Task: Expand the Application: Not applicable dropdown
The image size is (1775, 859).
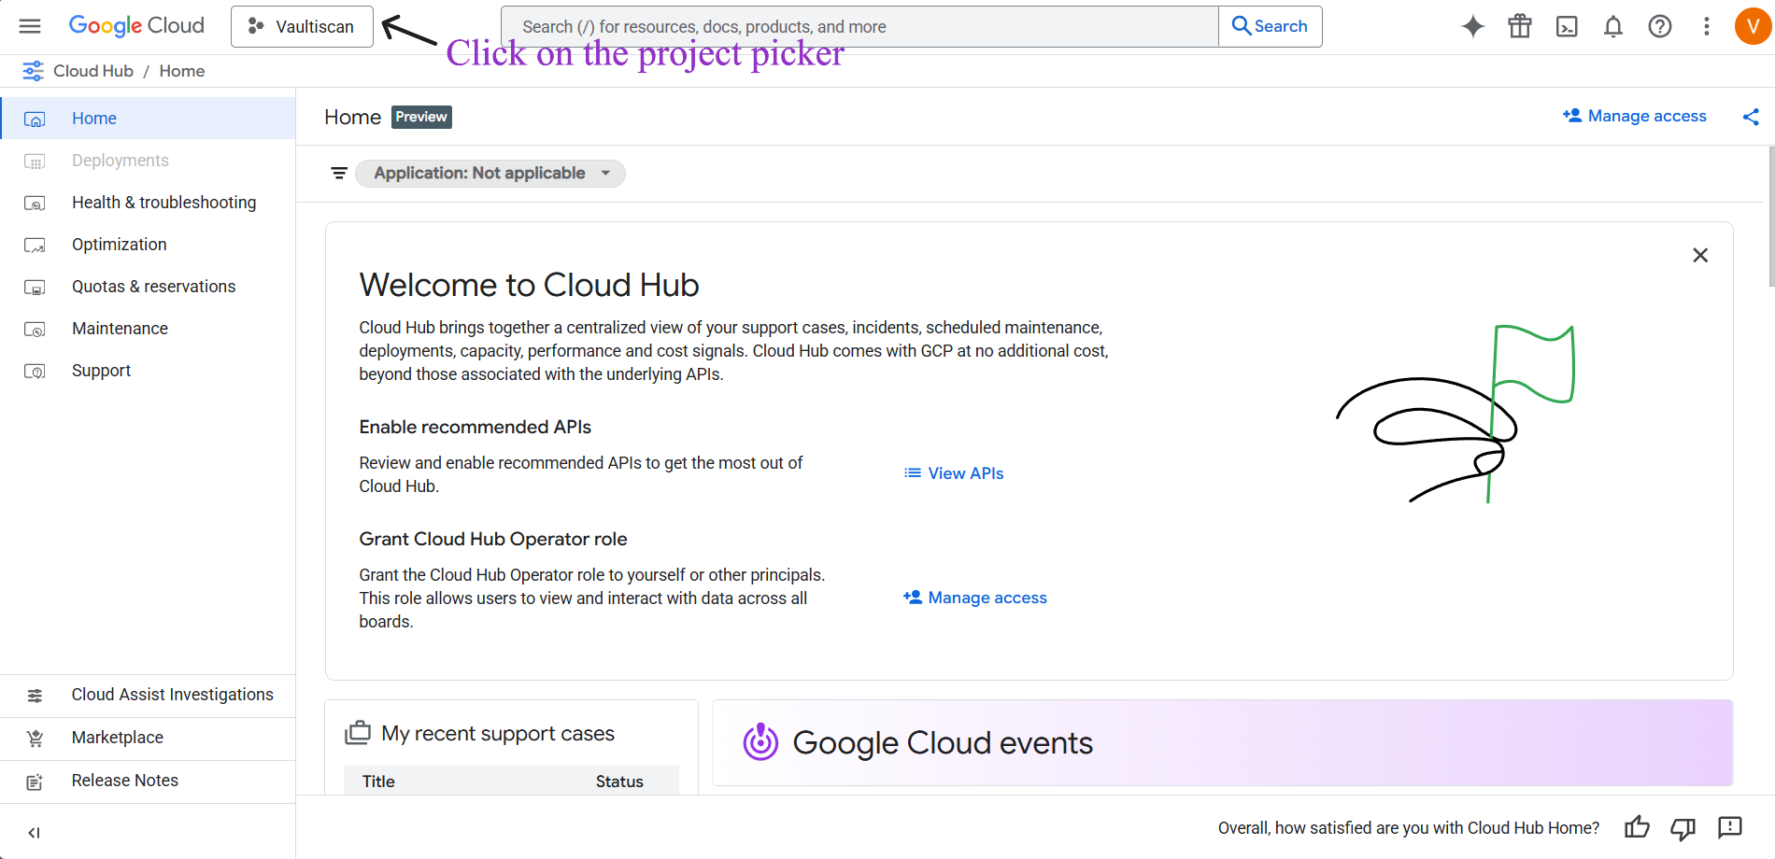Action: [x=490, y=173]
